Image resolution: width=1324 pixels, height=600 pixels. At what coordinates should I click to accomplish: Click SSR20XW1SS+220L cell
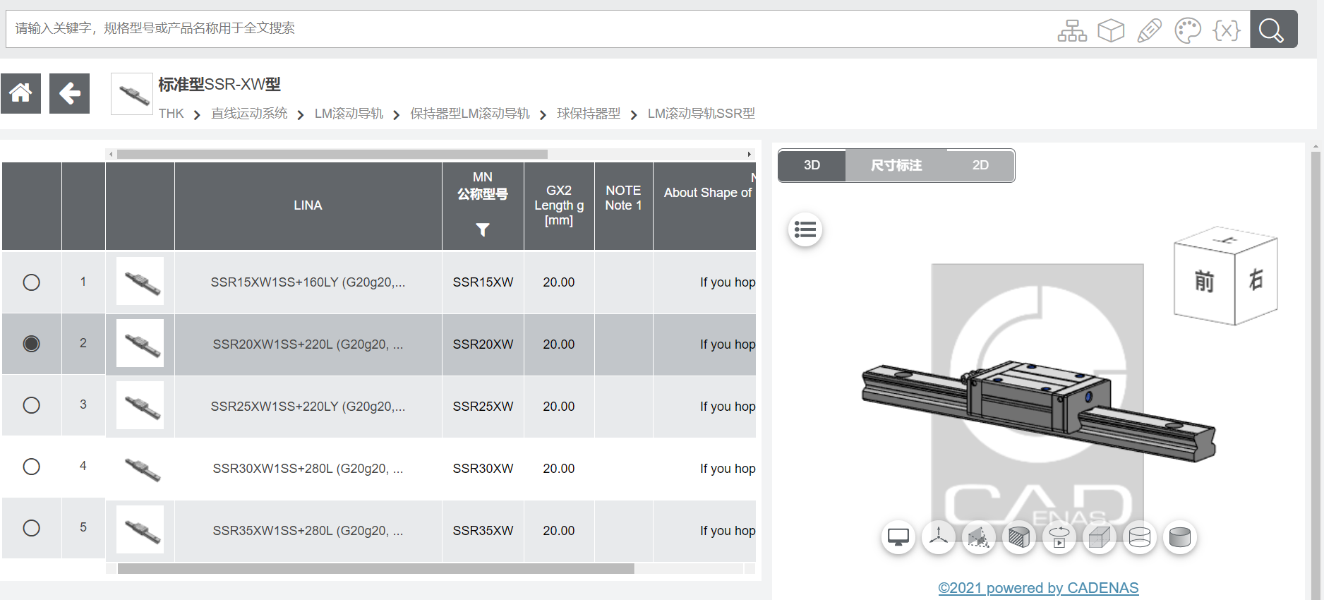[308, 344]
